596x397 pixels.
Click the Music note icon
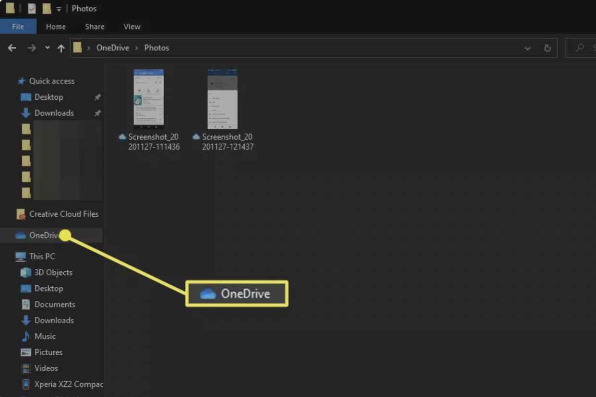pyautogui.click(x=26, y=337)
